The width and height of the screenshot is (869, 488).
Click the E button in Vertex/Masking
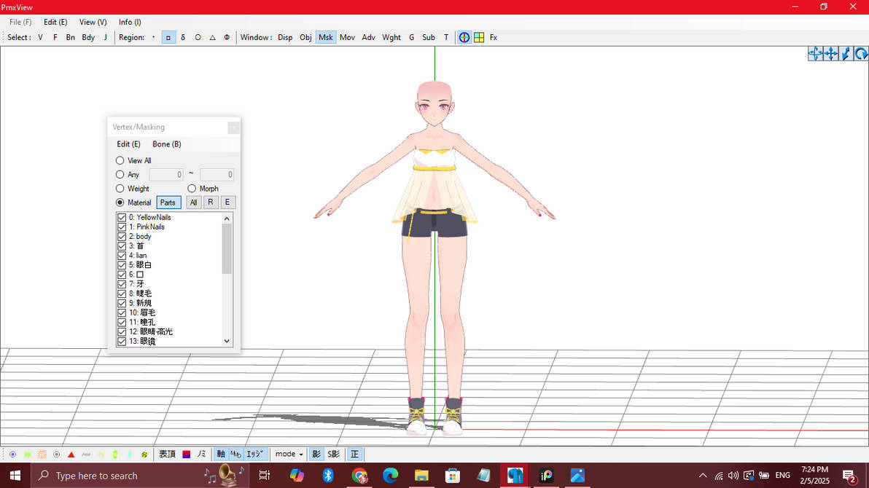227,202
